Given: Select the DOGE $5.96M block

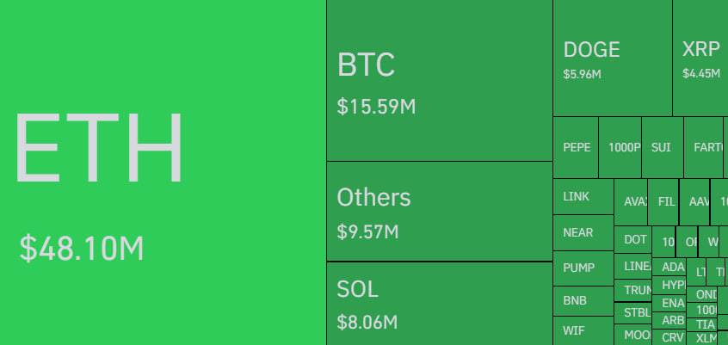Looking at the screenshot, I should pyautogui.click(x=613, y=58).
